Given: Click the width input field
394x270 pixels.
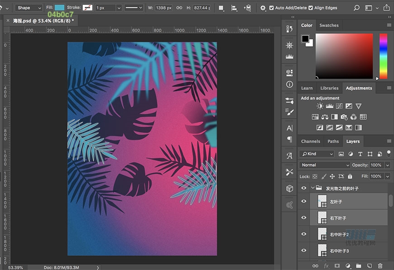Looking at the screenshot, I should click(x=163, y=8).
